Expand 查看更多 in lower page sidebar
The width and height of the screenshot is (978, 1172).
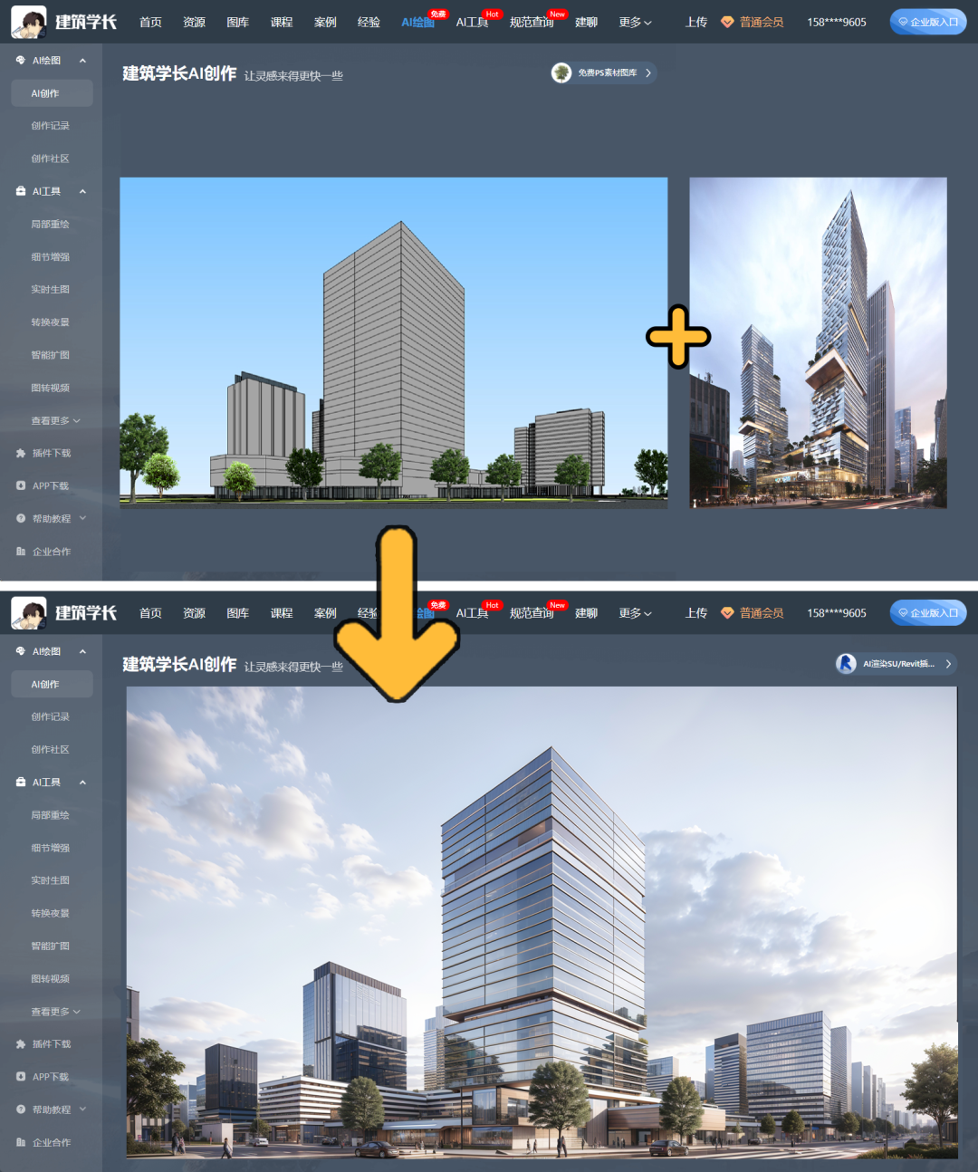coord(55,1011)
